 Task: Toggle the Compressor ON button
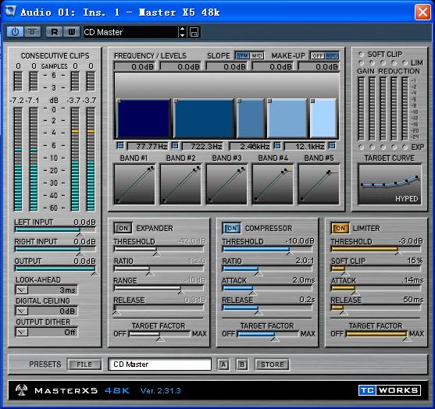click(231, 228)
